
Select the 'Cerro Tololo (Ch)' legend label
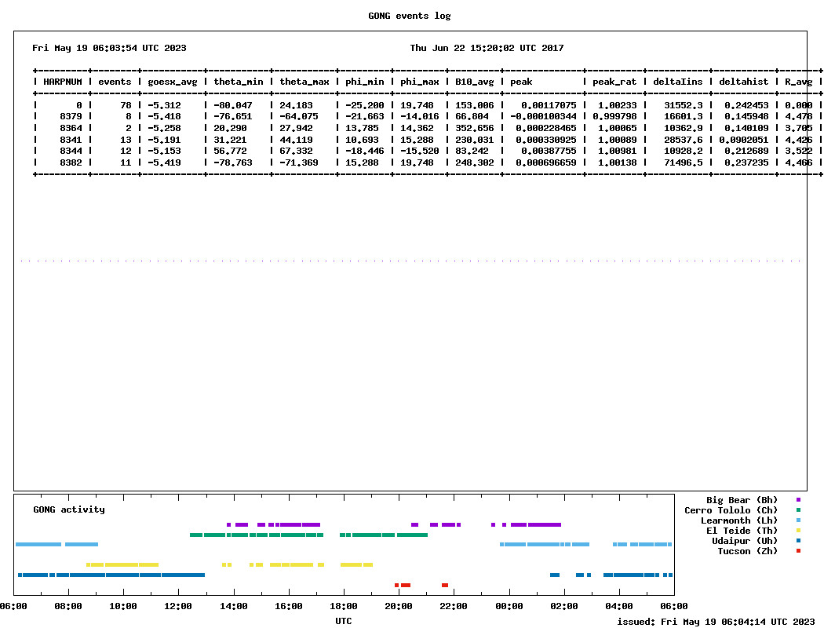tap(731, 510)
